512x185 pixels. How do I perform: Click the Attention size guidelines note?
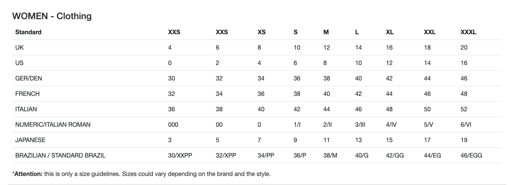click(142, 174)
